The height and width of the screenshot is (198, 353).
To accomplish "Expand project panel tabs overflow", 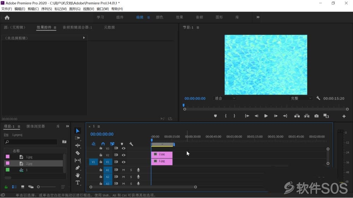I will 67,126.
